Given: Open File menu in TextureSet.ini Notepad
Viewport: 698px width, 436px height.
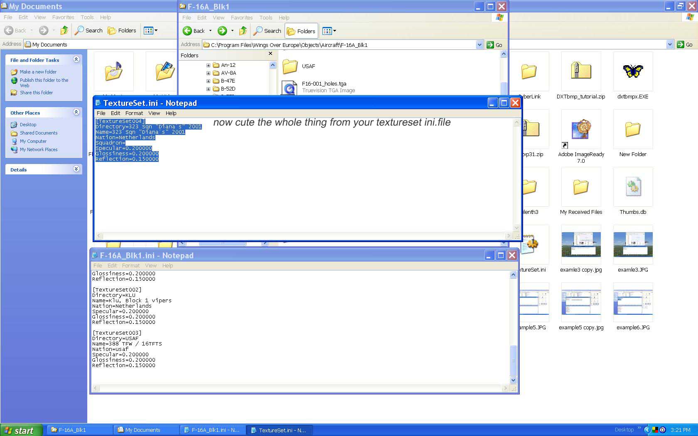Looking at the screenshot, I should pos(101,113).
